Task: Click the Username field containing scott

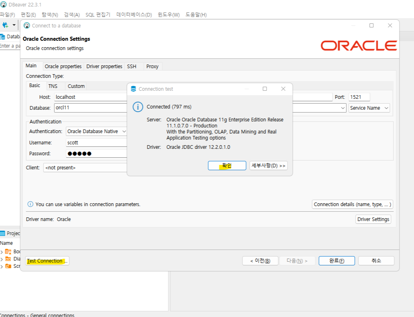Action: (96, 142)
